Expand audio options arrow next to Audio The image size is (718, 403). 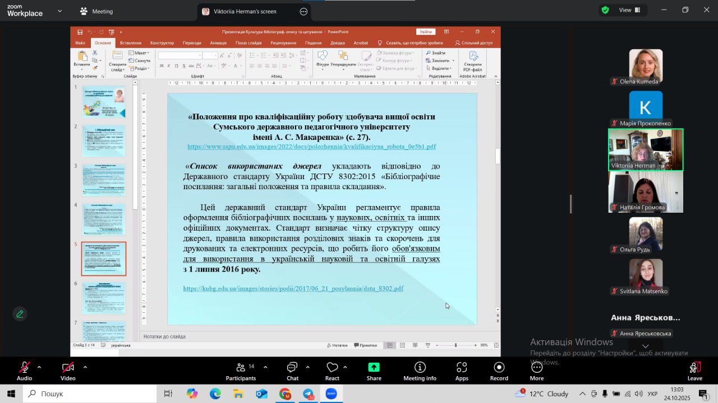39,367
